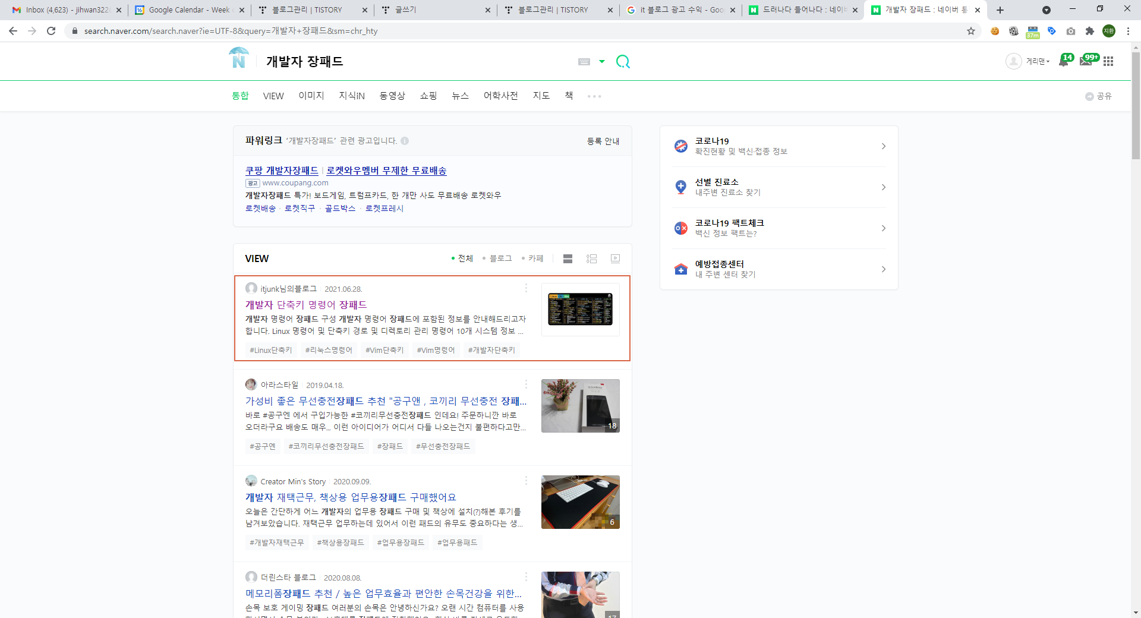Viewport: 1141px width, 618px height.
Task: Click the green search magnifier icon
Action: pos(623,62)
